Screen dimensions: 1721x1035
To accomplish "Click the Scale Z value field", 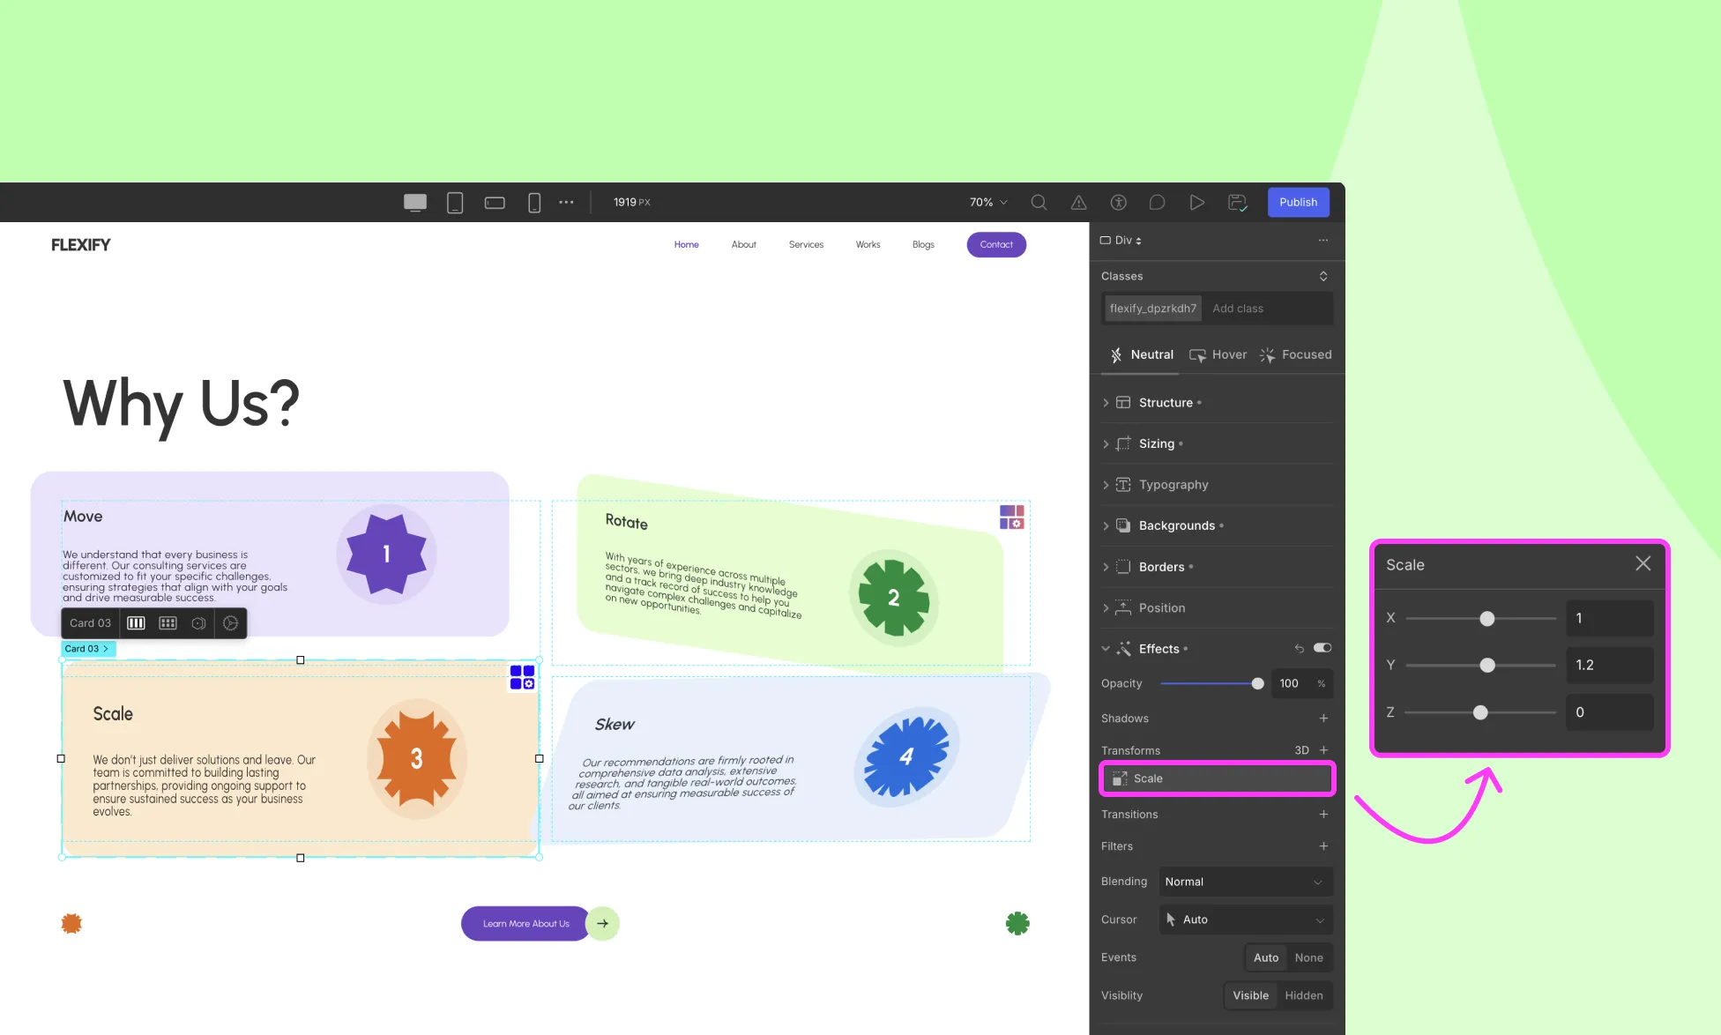I will click(x=1609, y=712).
